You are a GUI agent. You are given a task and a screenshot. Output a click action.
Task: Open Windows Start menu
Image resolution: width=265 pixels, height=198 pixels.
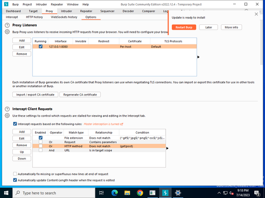[6, 193]
